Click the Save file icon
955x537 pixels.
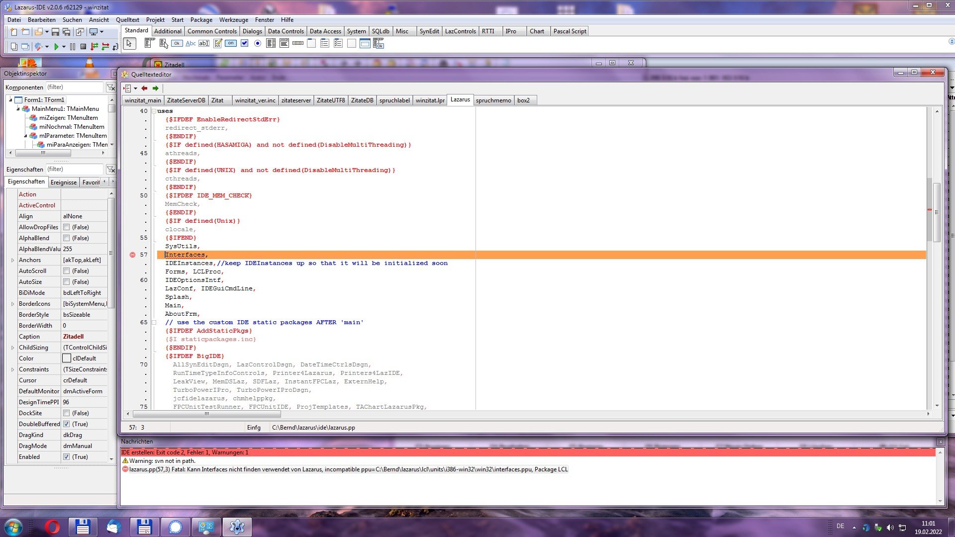(x=55, y=32)
